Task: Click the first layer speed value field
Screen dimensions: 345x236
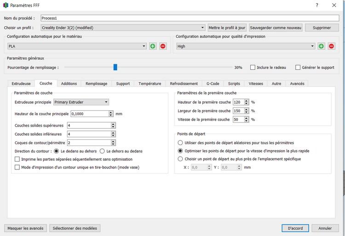Action: (238, 119)
